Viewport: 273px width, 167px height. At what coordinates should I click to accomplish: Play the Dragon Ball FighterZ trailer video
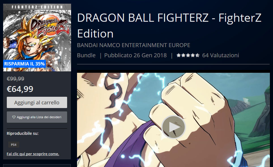(173, 127)
